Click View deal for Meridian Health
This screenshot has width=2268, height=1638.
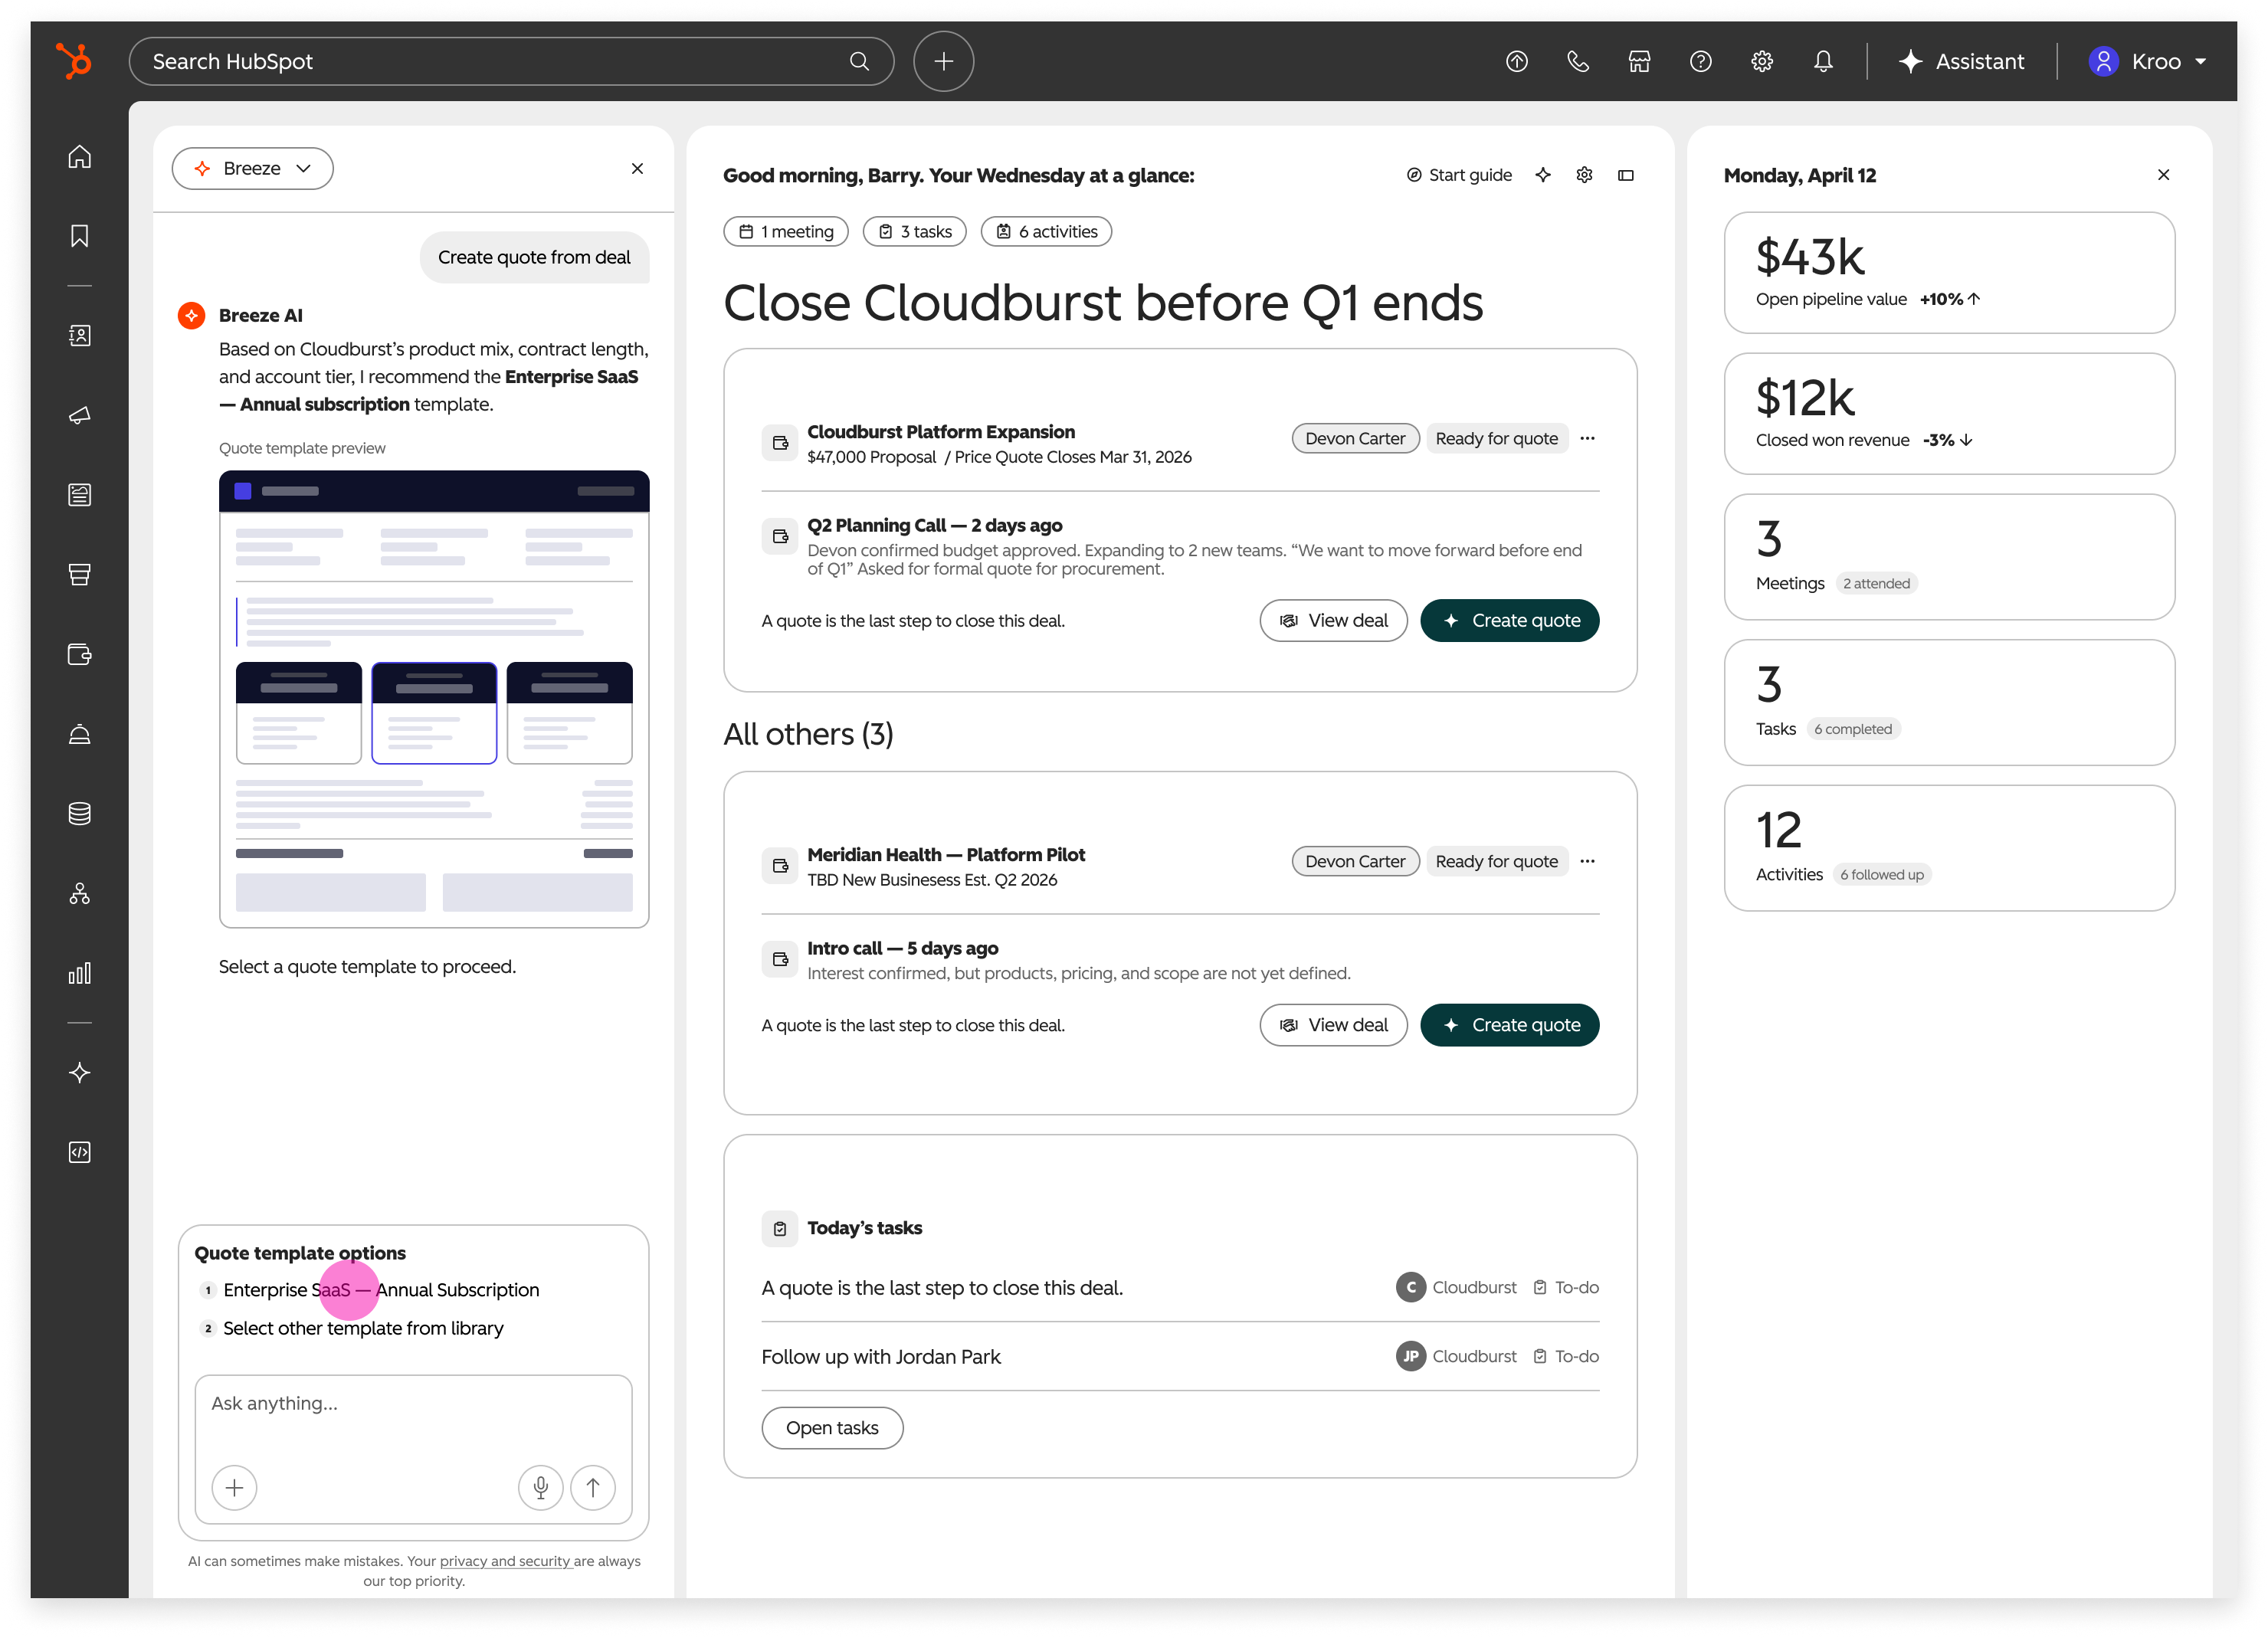pos(1333,1025)
